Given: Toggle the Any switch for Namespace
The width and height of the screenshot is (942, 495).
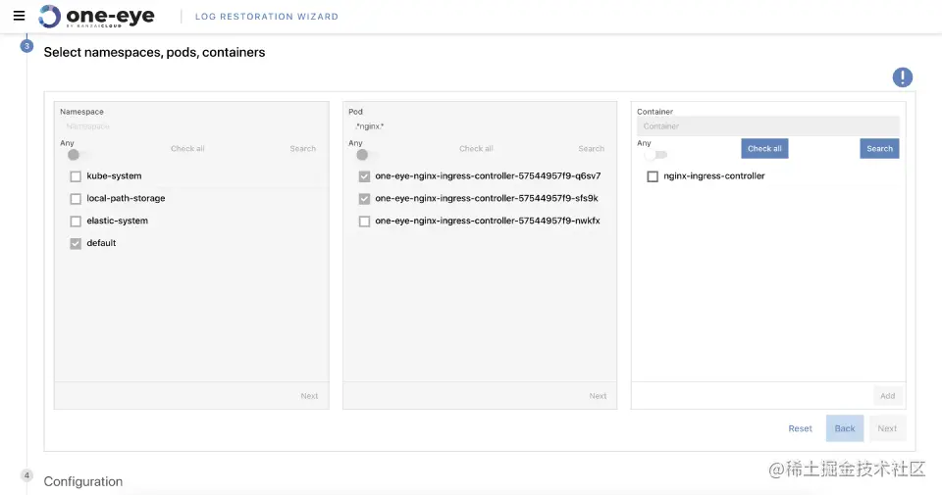Looking at the screenshot, I should coord(78,155).
